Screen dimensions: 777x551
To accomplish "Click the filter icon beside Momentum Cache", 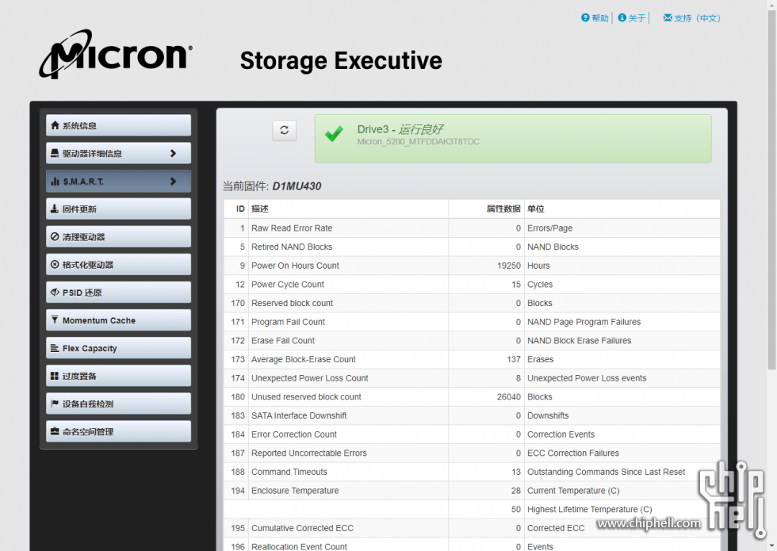I will (x=55, y=320).
